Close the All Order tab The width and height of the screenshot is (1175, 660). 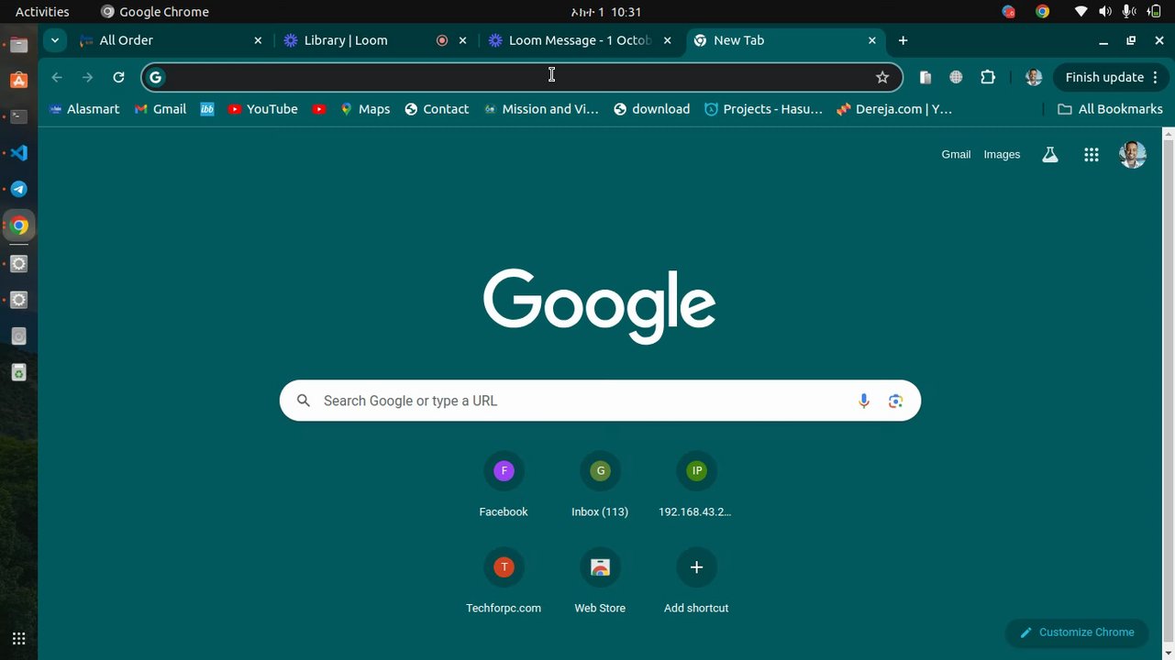click(x=258, y=40)
